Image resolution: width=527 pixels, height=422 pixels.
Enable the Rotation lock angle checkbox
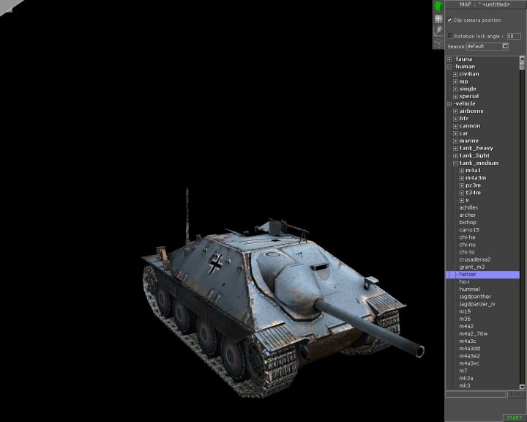[x=450, y=35]
